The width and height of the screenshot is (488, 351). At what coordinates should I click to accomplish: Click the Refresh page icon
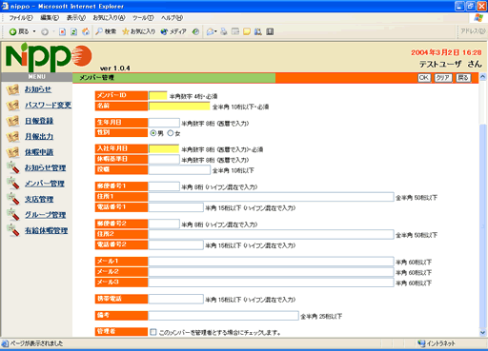point(73,31)
